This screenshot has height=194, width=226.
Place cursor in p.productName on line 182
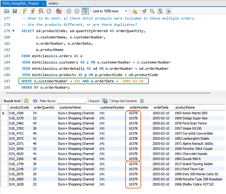[50, 50]
